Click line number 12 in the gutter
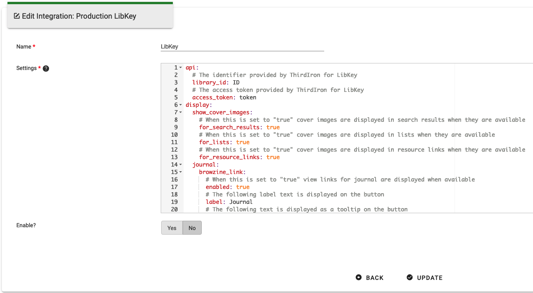This screenshot has height=293, width=533. pos(174,149)
